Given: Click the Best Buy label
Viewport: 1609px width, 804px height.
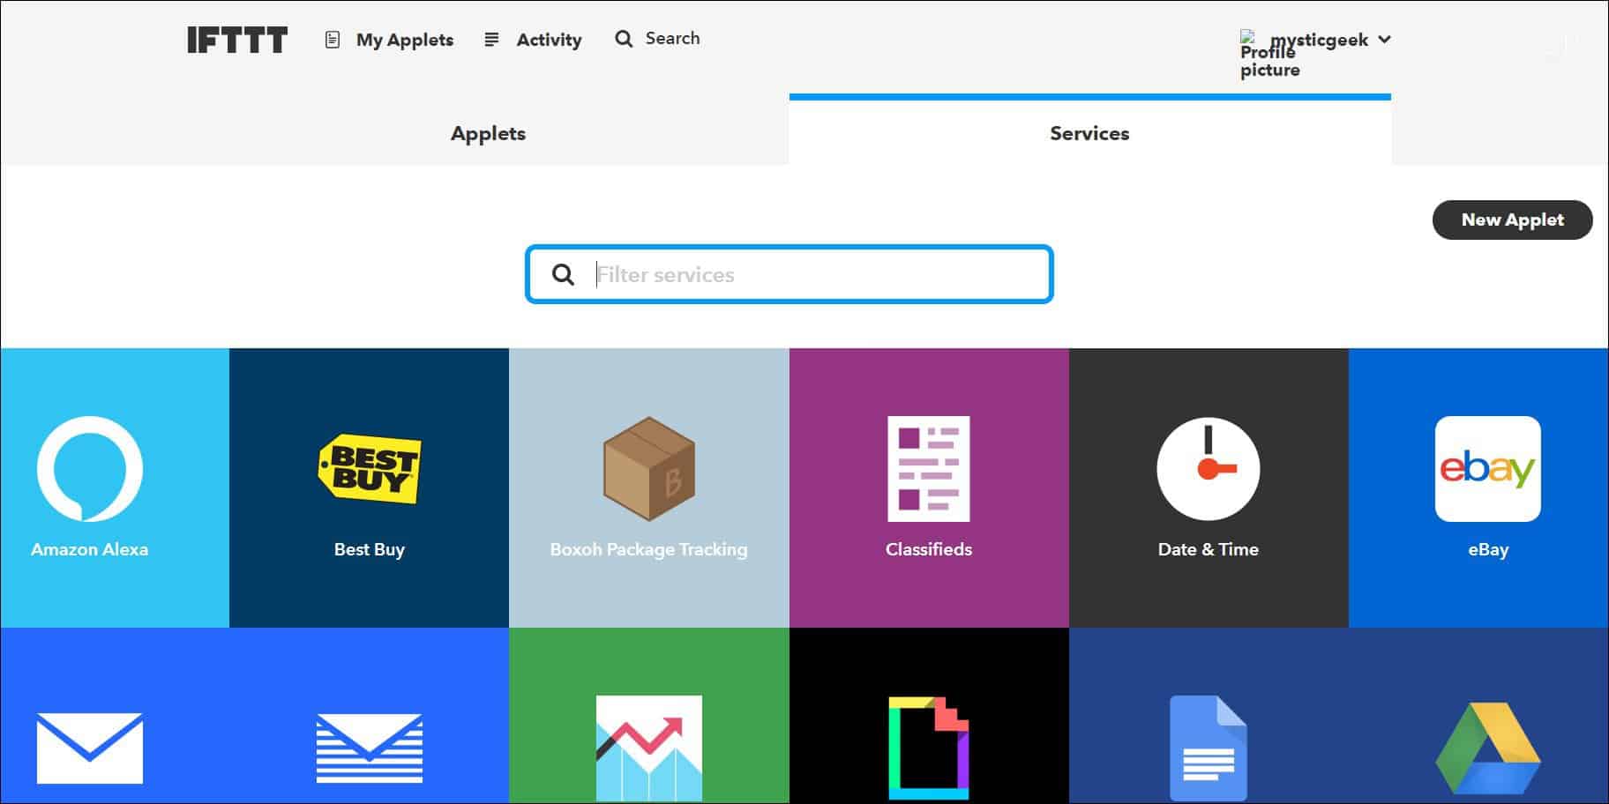Looking at the screenshot, I should pyautogui.click(x=369, y=549).
